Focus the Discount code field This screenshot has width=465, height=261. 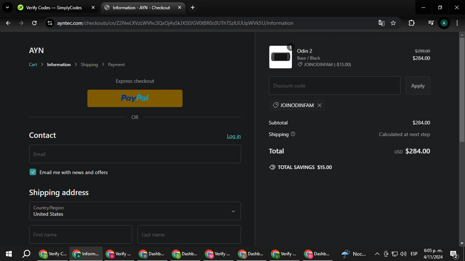click(334, 86)
